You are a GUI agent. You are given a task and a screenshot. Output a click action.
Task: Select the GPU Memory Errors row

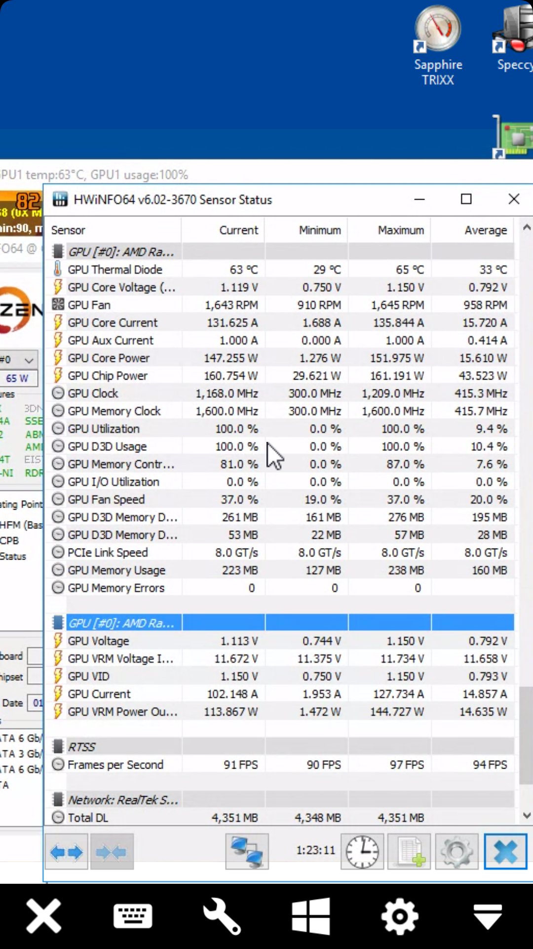[280, 588]
